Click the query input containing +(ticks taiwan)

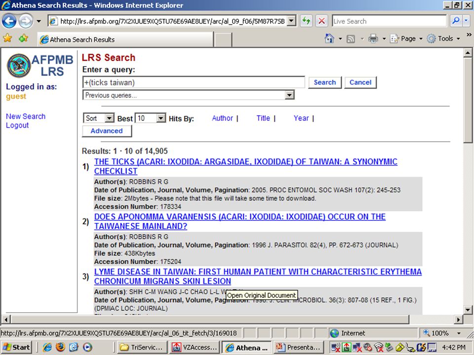coord(194,82)
